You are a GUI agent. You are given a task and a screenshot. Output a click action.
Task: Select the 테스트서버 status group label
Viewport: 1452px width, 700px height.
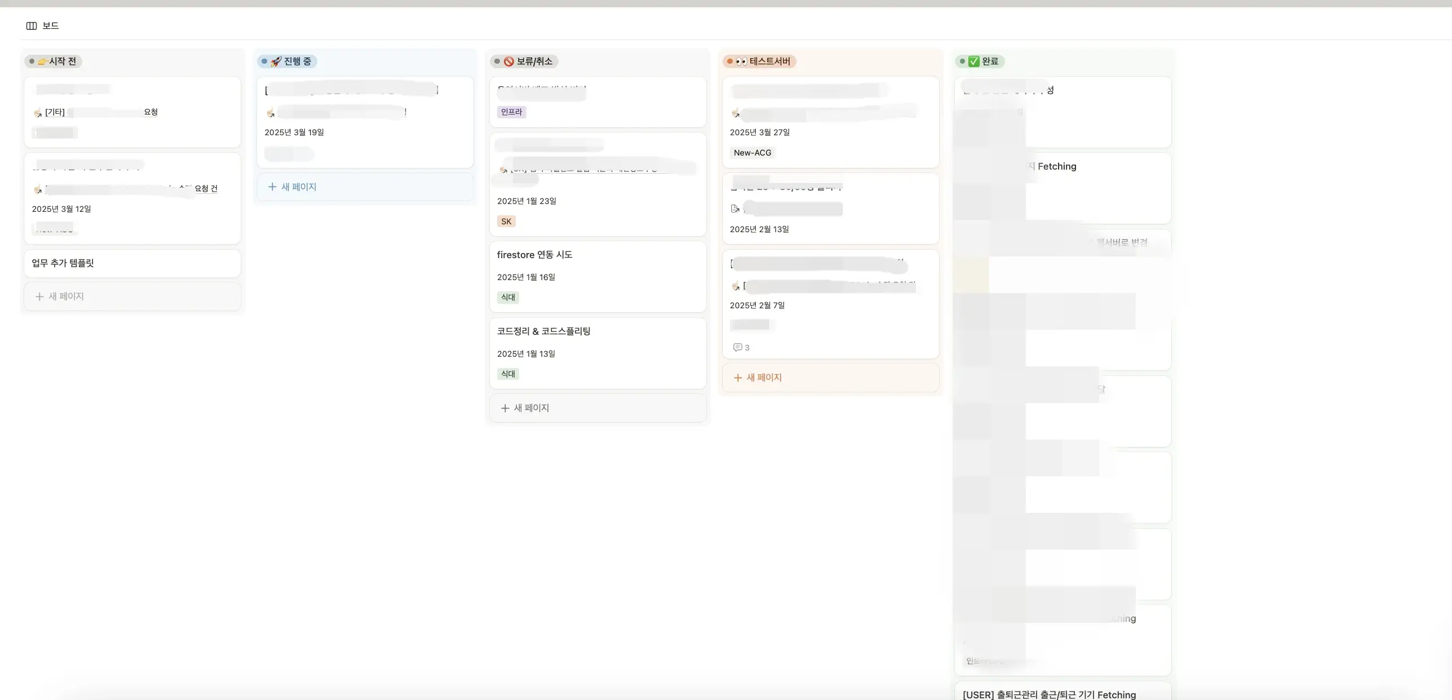(x=769, y=61)
